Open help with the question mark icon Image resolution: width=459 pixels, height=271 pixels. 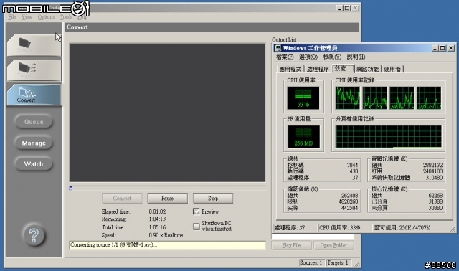(x=34, y=235)
